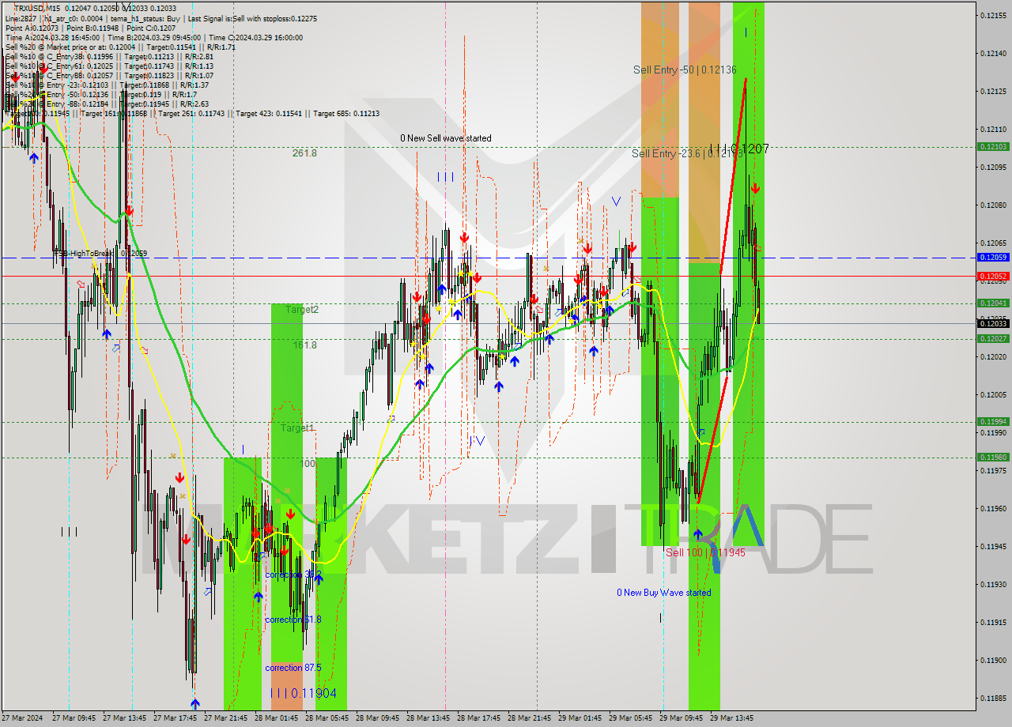Click the '27 Mar 2024' date label
1012x727 pixels.
(x=22, y=719)
